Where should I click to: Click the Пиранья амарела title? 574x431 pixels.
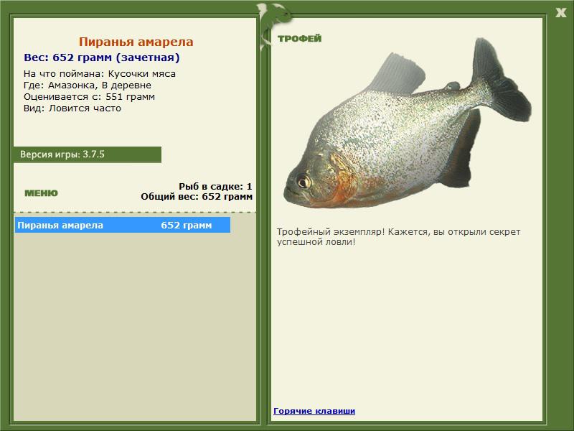click(136, 42)
